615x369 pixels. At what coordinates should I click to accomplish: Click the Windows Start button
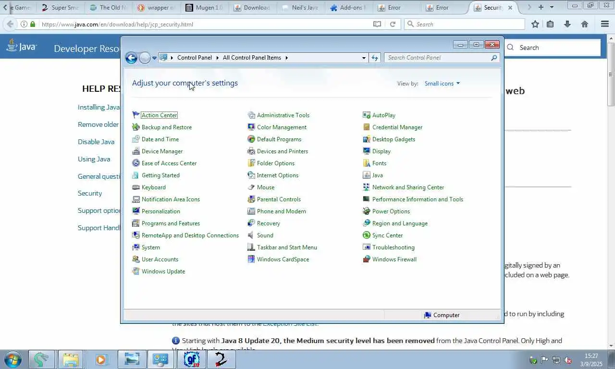12,359
